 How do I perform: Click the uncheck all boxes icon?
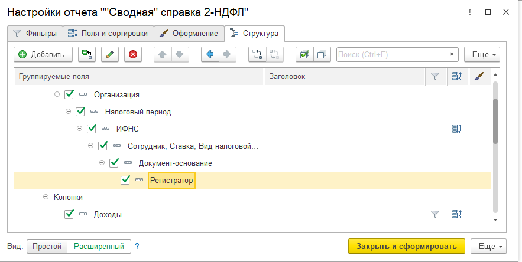tap(322, 54)
